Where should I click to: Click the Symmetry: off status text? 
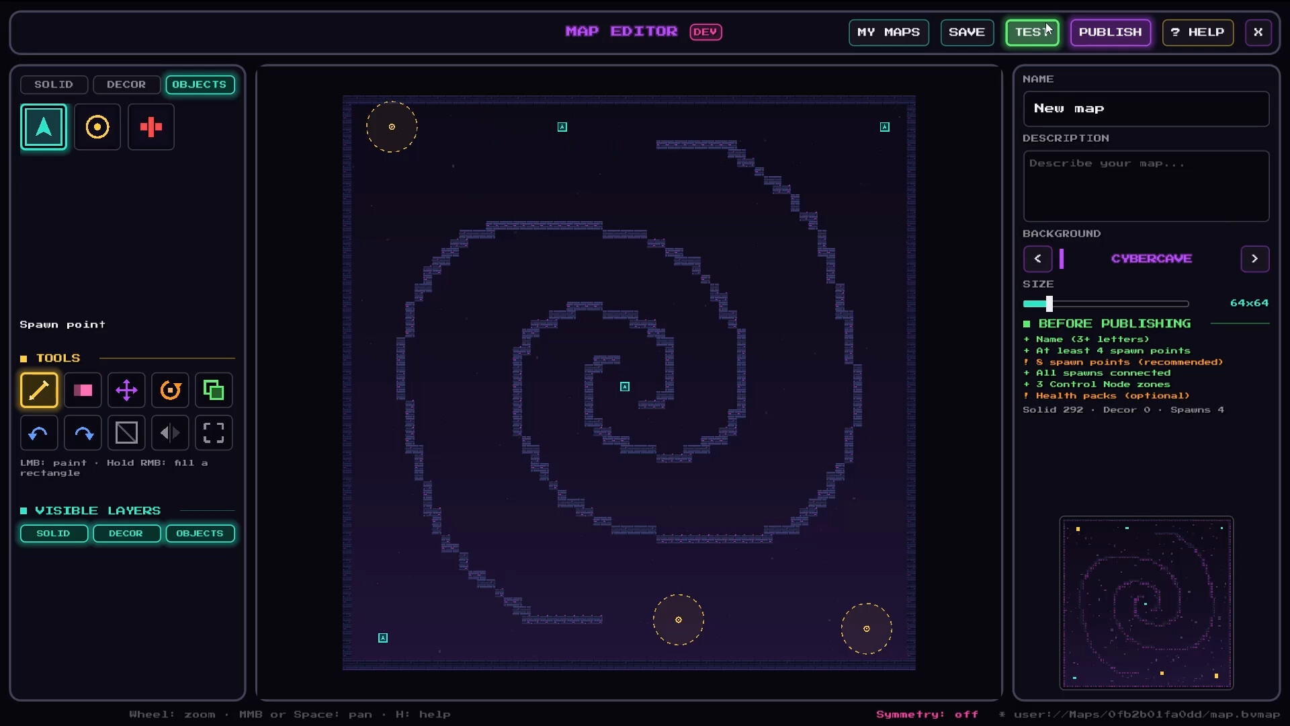927,715
